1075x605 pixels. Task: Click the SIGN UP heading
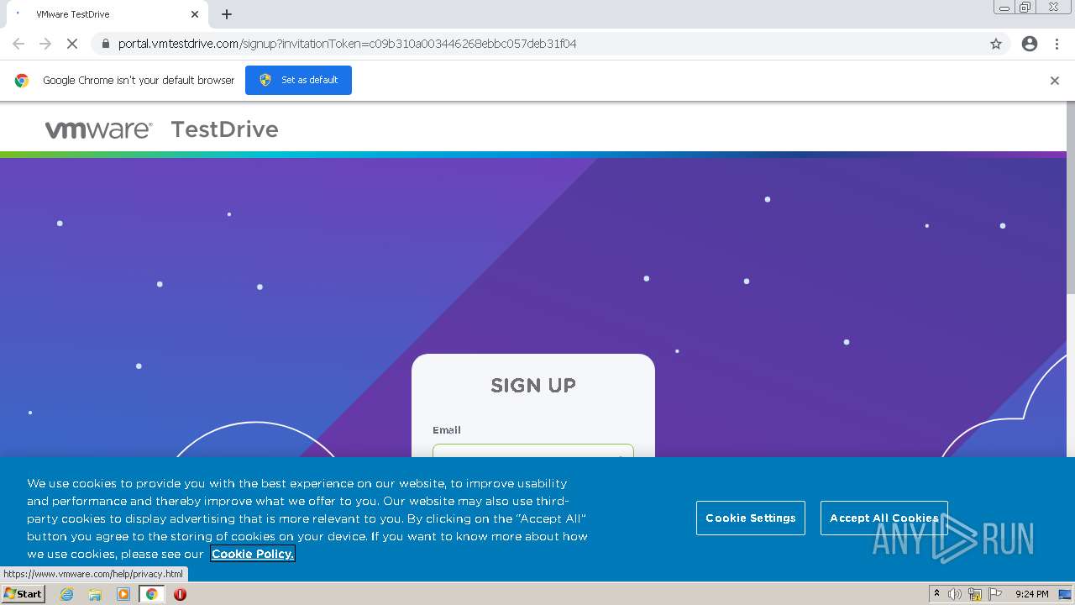tap(533, 386)
